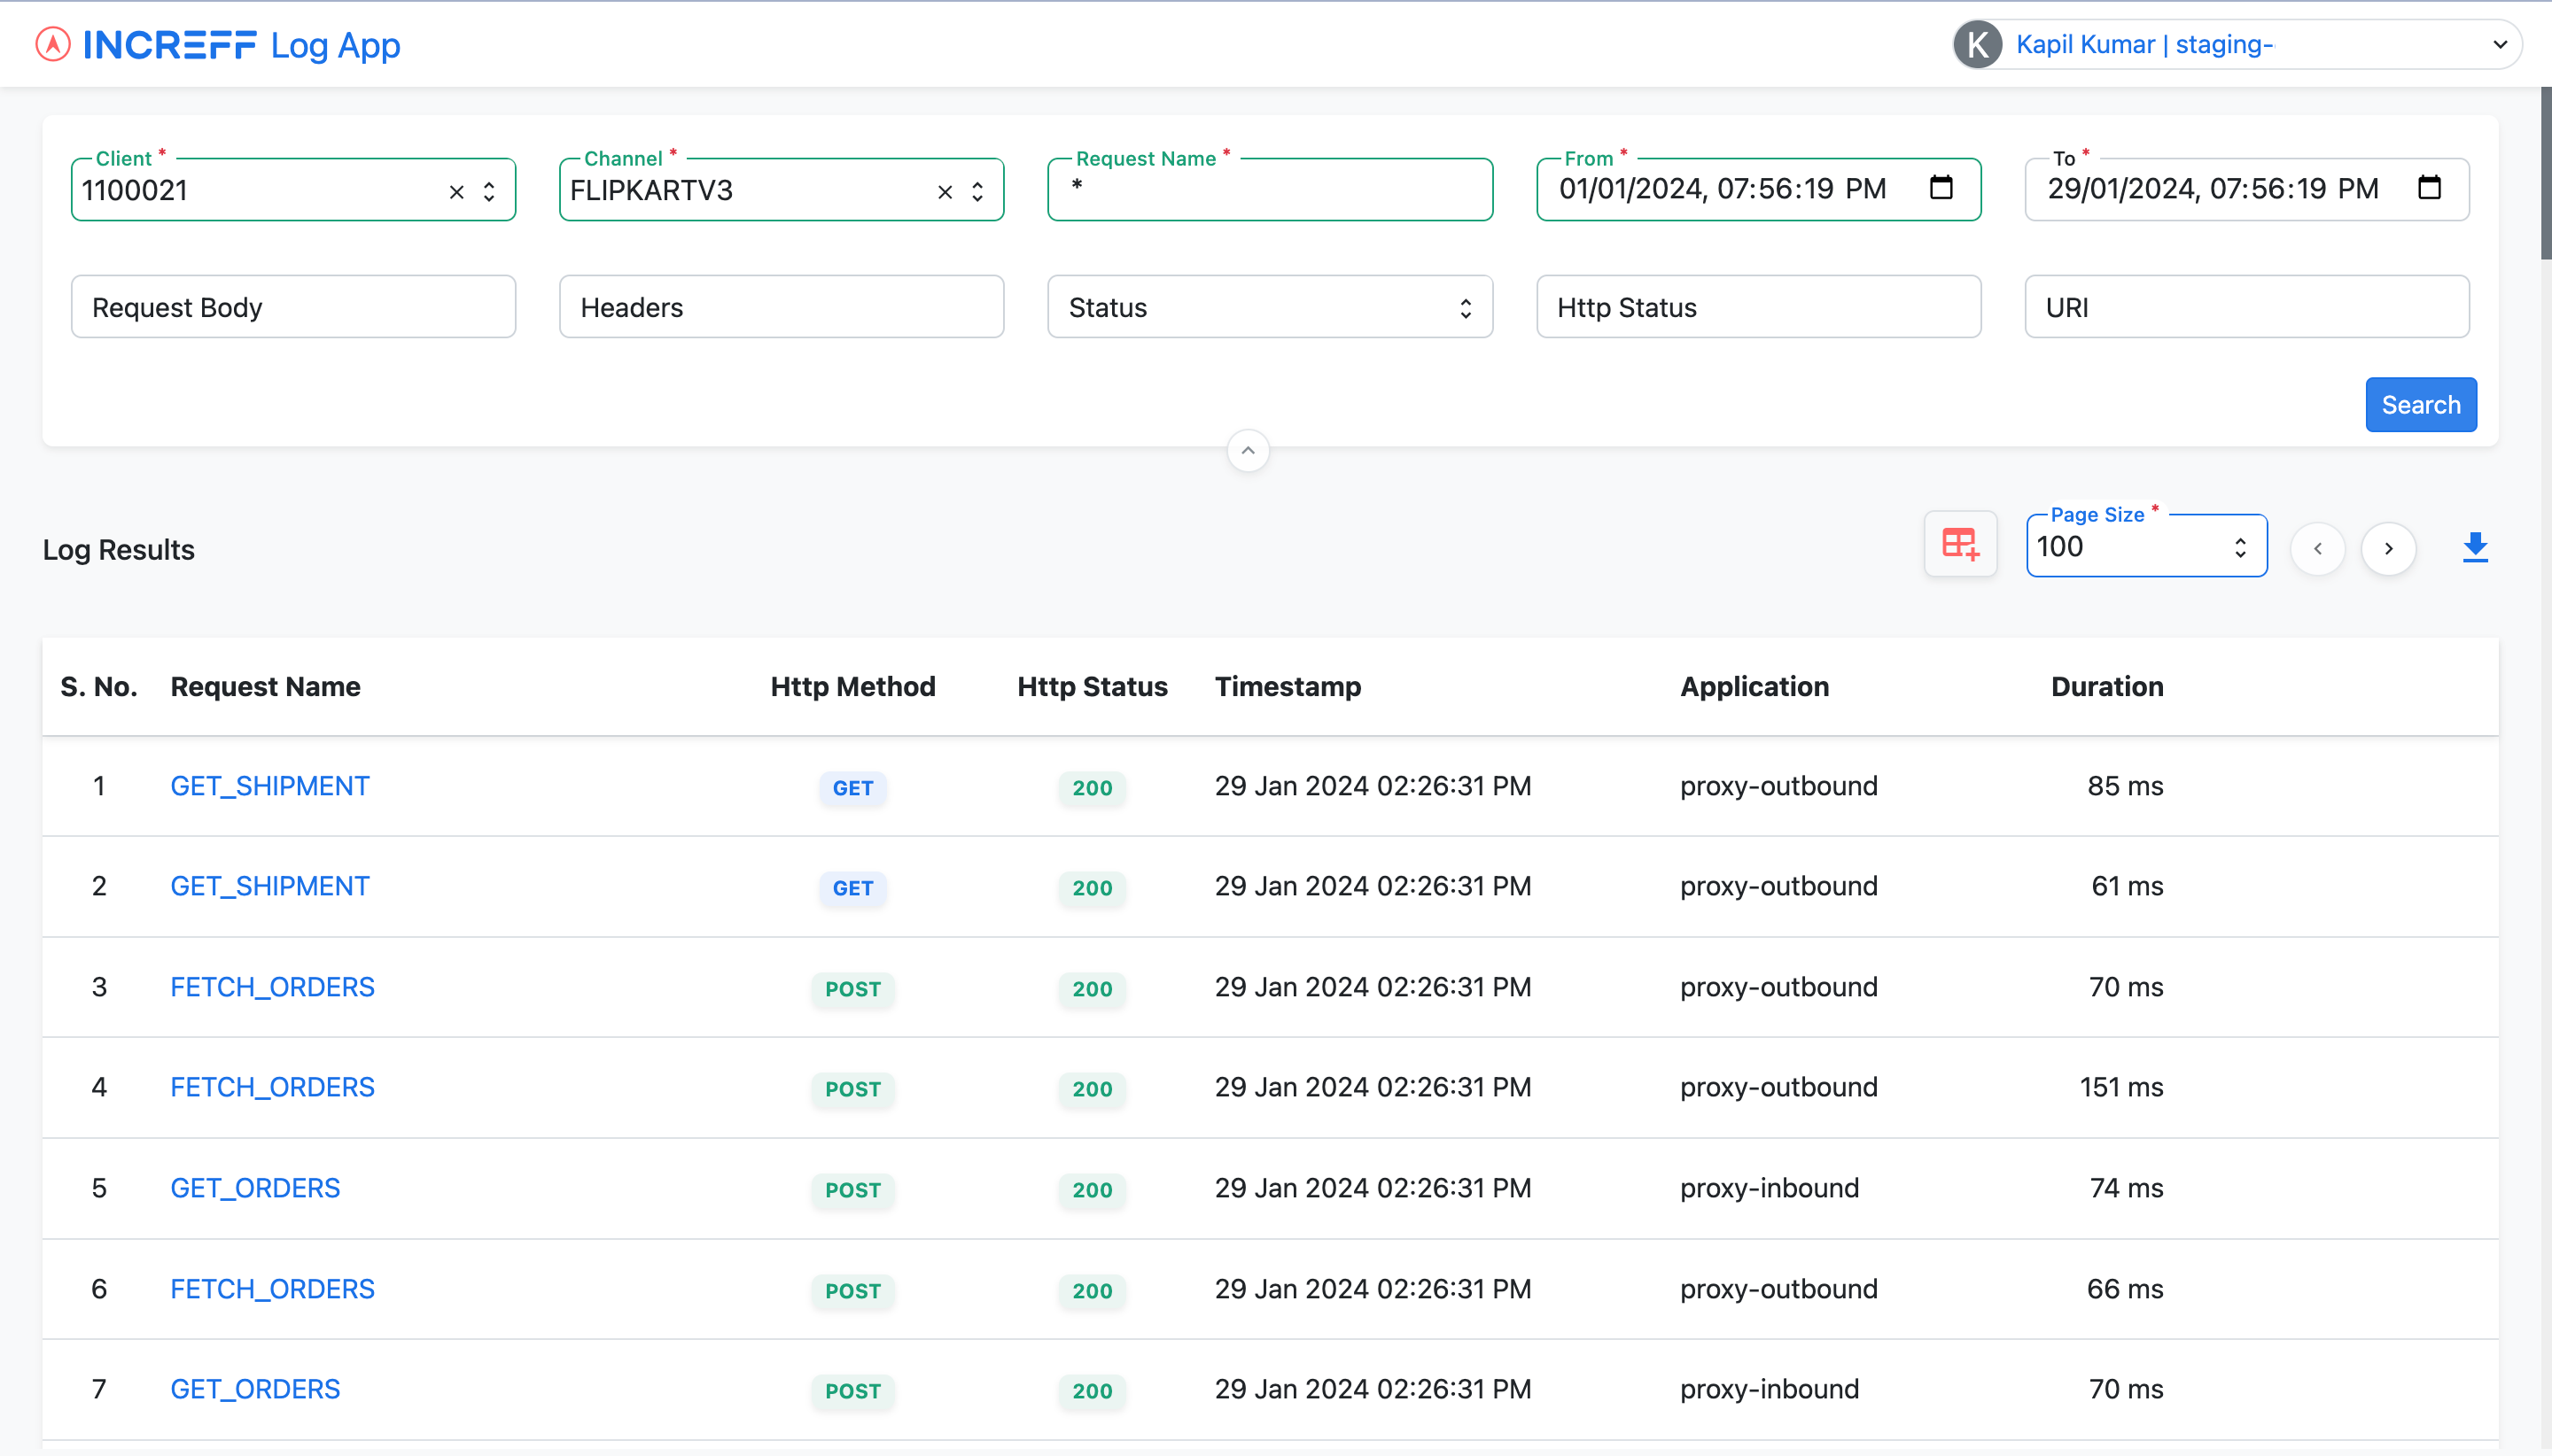Click proxy-outbound in row 6
Image resolution: width=2552 pixels, height=1456 pixels.
[1778, 1289]
